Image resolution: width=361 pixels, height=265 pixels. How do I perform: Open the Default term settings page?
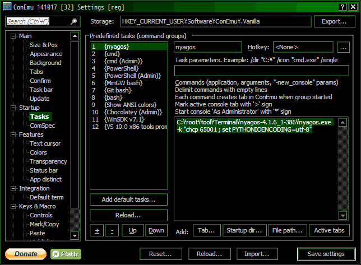47,197
